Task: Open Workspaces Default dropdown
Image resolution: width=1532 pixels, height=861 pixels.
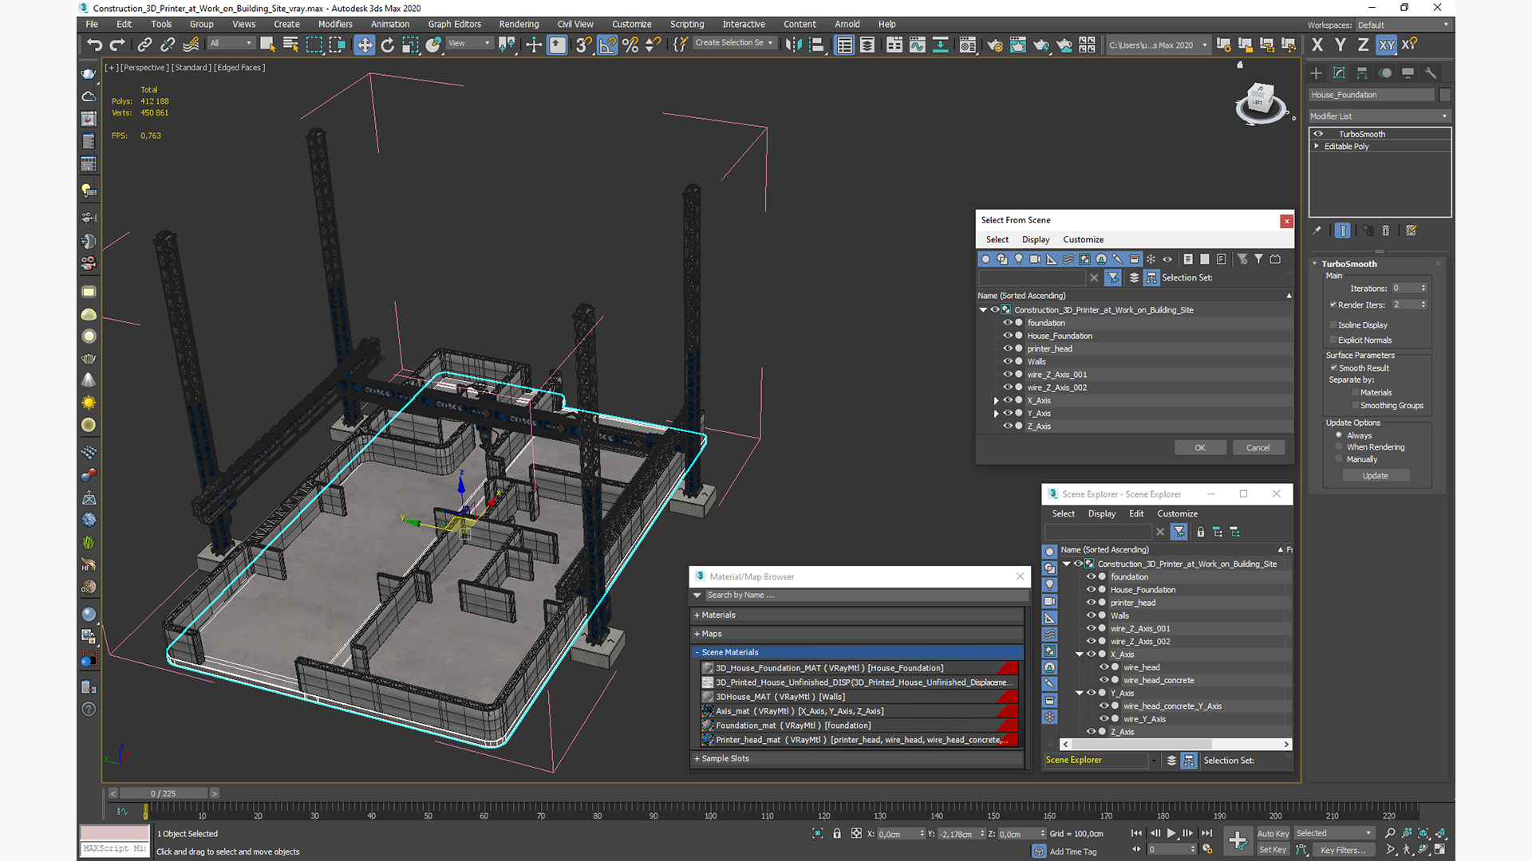Action: pyautogui.click(x=1403, y=25)
